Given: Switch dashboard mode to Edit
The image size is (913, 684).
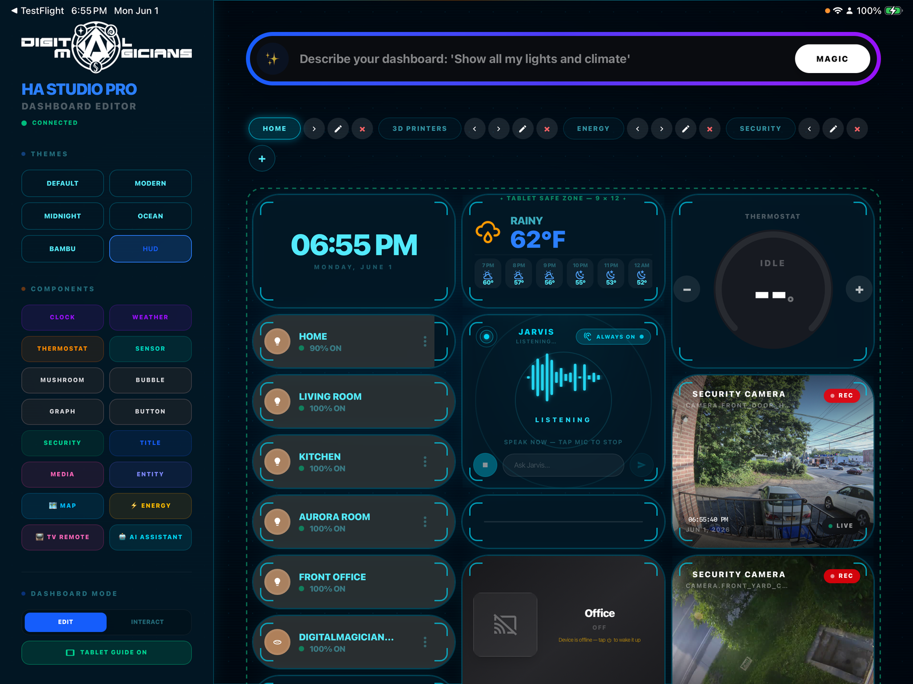Looking at the screenshot, I should pyautogui.click(x=66, y=622).
